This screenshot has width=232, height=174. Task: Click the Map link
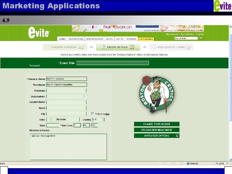[107, 114]
